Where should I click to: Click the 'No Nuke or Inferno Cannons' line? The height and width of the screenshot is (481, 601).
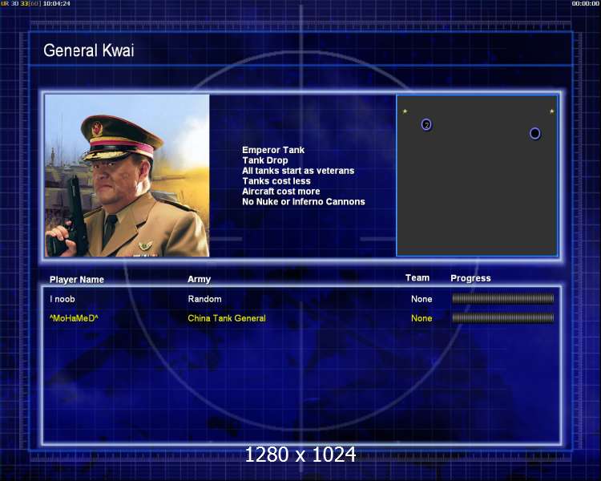(x=303, y=202)
